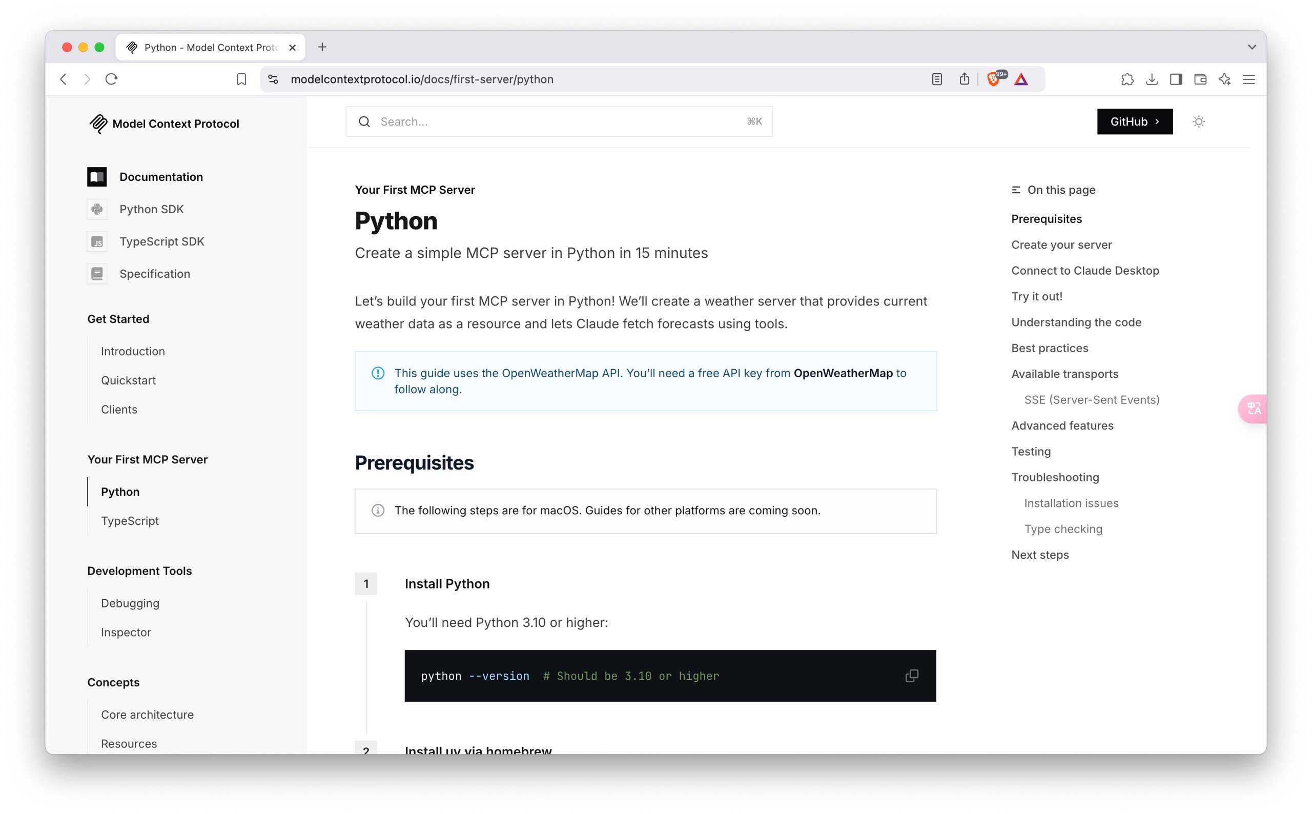Click the Specification document icon
The image size is (1312, 814).
pyautogui.click(x=97, y=274)
